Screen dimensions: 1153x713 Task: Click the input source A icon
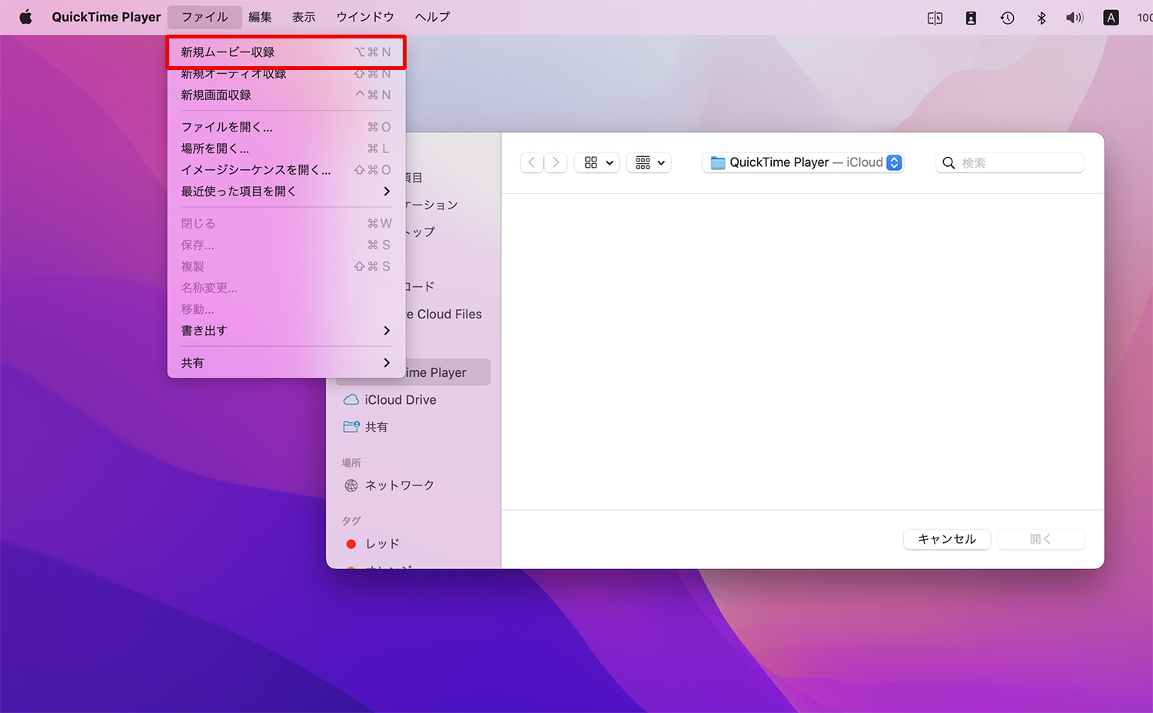1111,18
